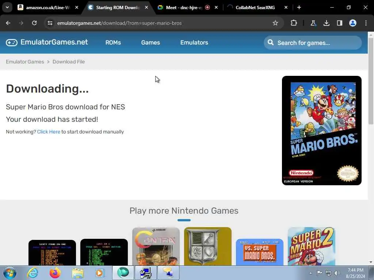This screenshot has height=280, width=374.
Task: Close the Meet tab
Action: point(216,7)
